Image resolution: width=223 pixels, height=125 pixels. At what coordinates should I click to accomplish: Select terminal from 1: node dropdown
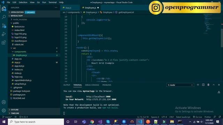pyautogui.click(x=180, y=85)
